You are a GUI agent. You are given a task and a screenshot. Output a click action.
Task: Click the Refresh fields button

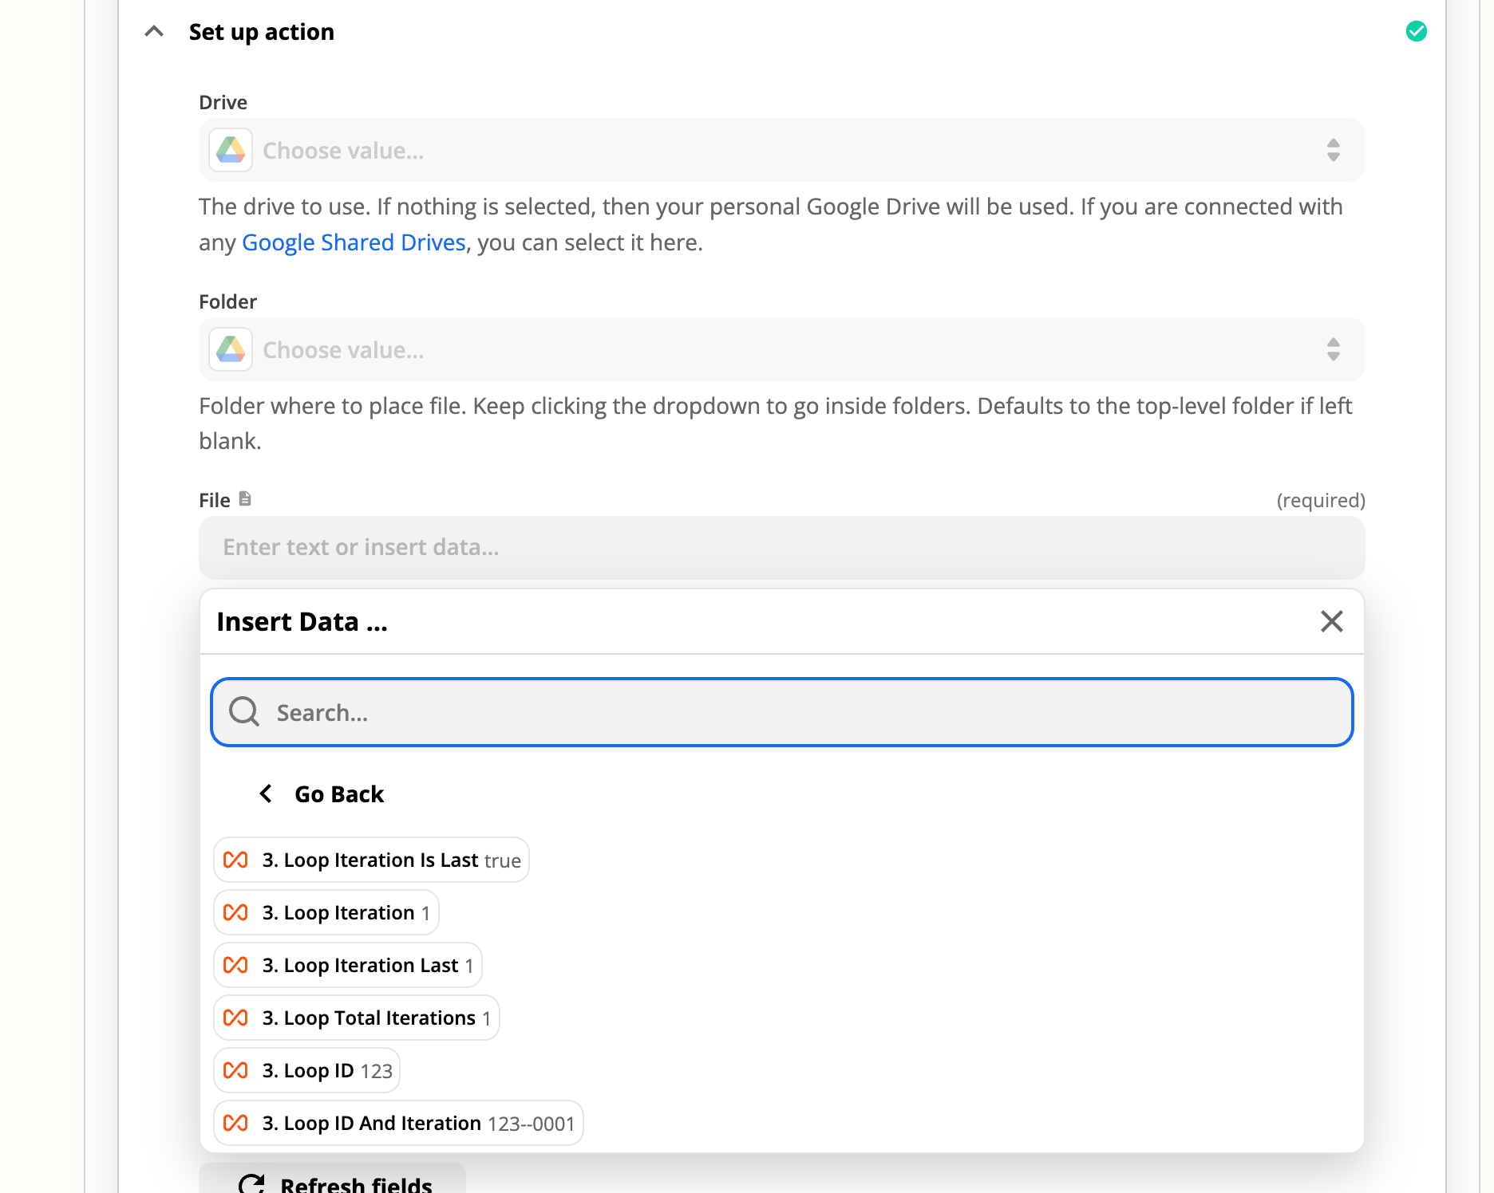pyautogui.click(x=332, y=1179)
